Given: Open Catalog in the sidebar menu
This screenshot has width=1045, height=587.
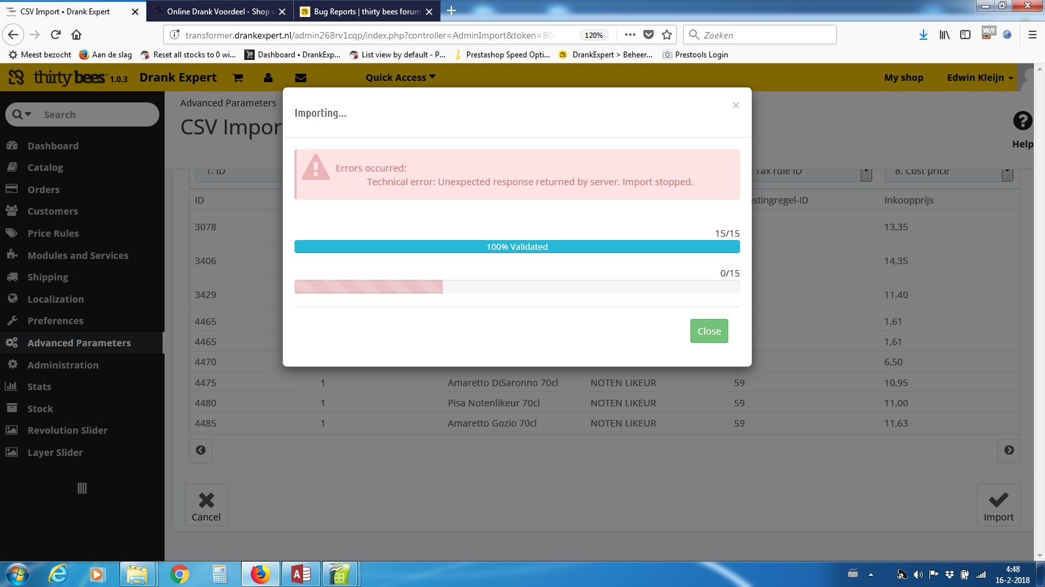Looking at the screenshot, I should 45,168.
